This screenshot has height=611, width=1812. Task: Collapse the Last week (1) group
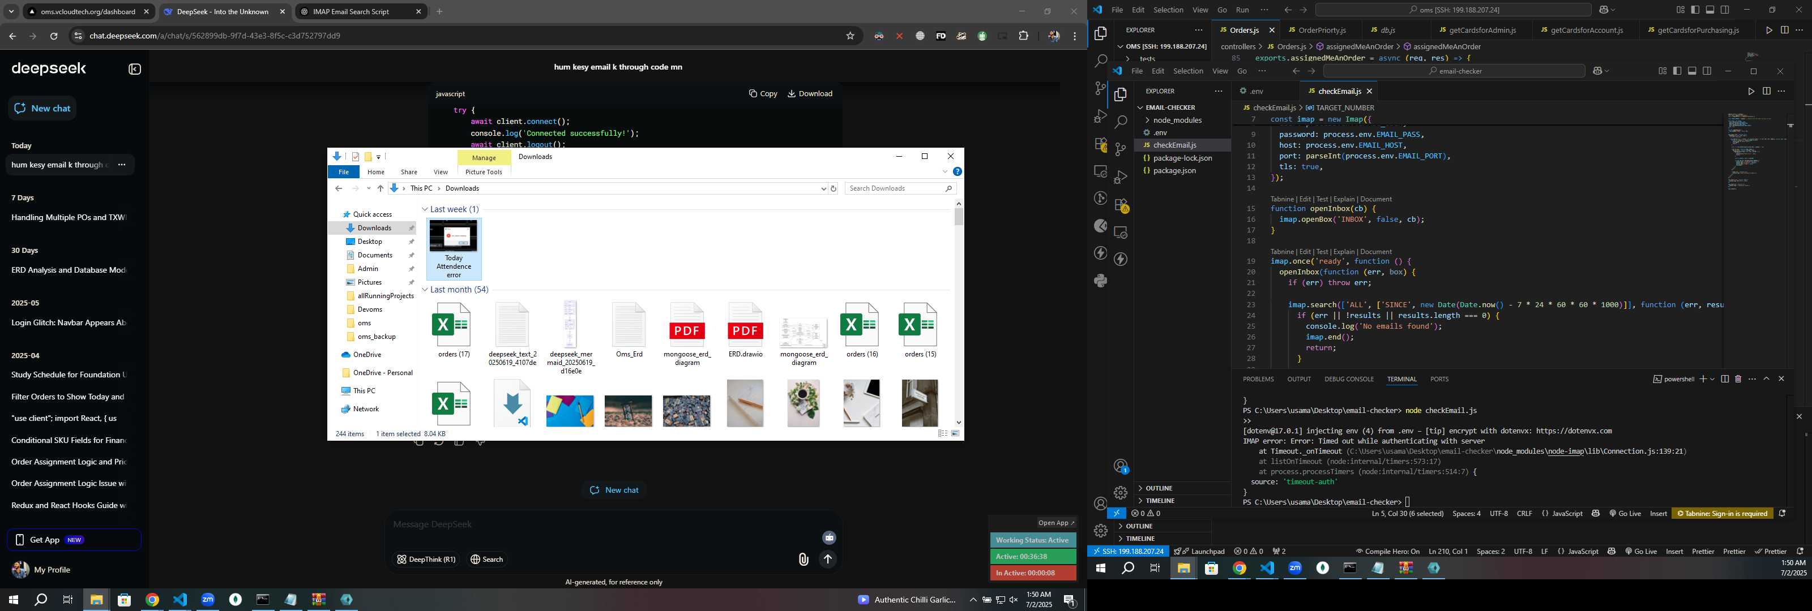pyautogui.click(x=425, y=209)
